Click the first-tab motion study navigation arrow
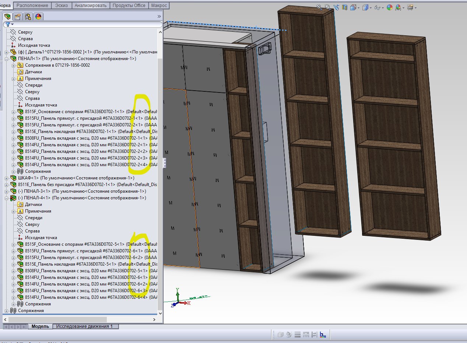467x343 pixels. [6, 326]
